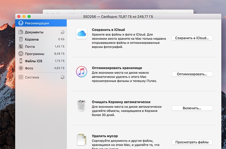Click the Оптимизировать... button
The width and height of the screenshot is (226, 149).
click(x=192, y=74)
